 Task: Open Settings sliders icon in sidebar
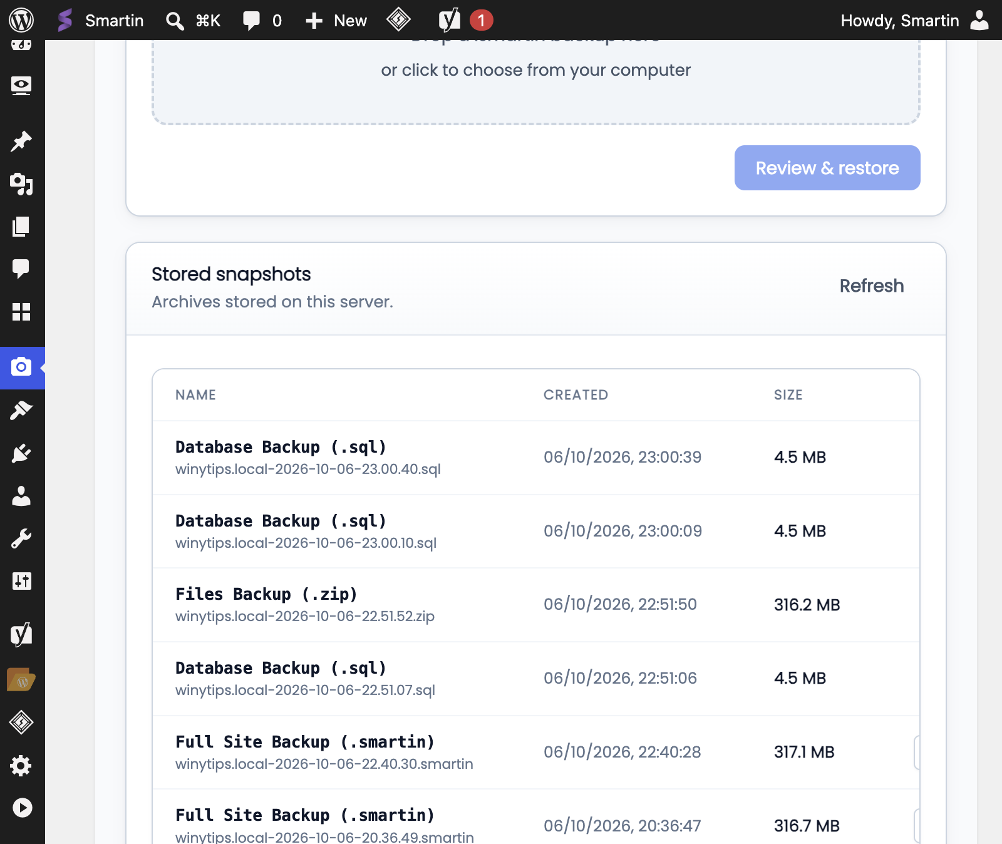pyautogui.click(x=21, y=581)
